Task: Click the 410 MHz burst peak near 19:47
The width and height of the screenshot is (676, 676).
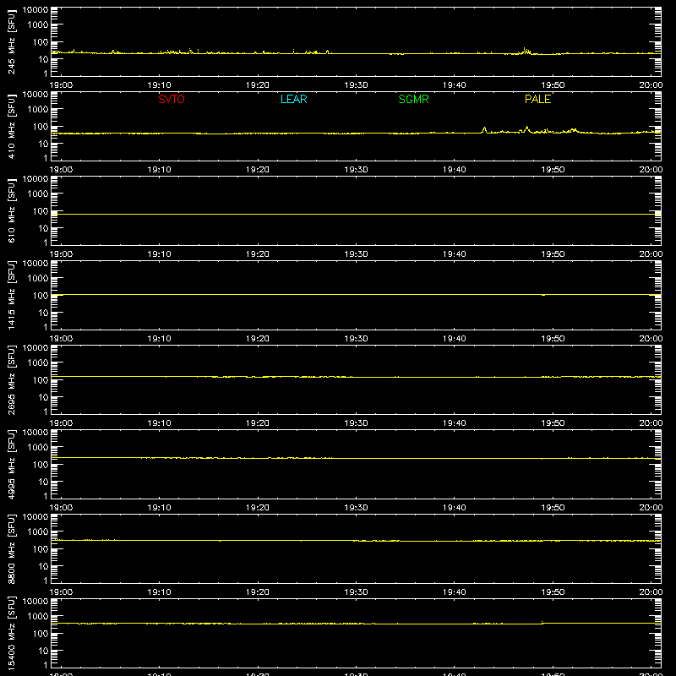Action: point(526,129)
